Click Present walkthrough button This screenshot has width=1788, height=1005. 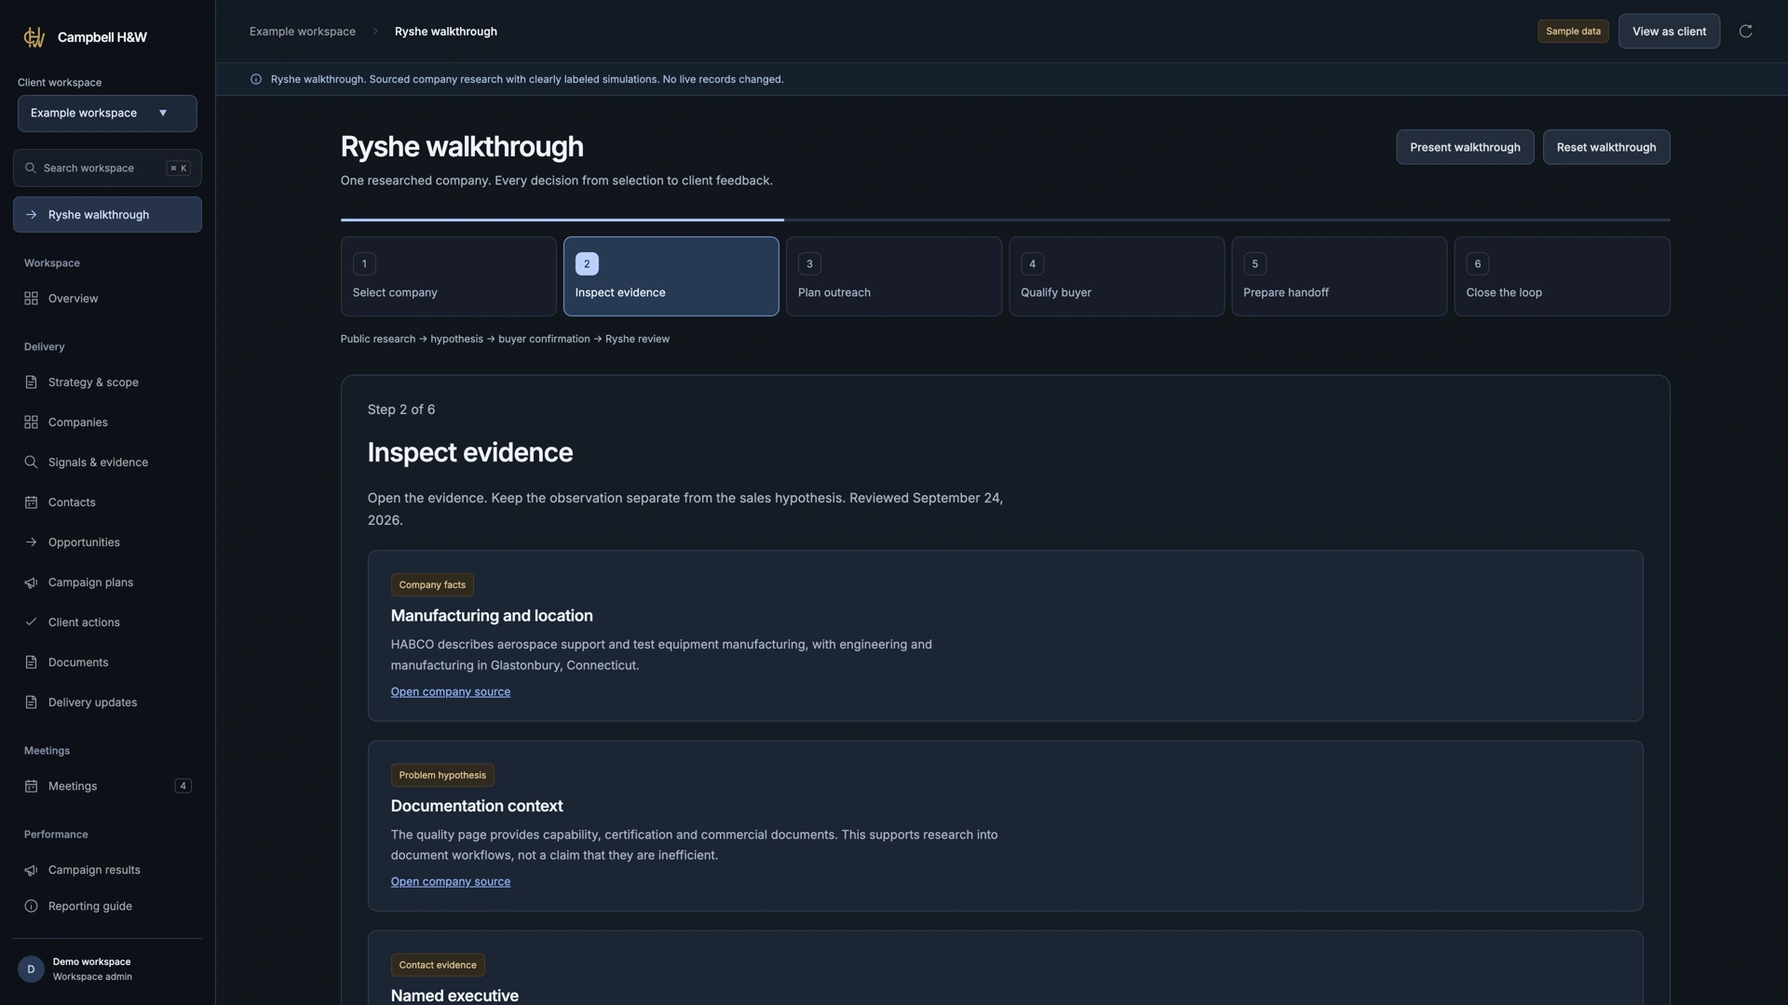click(x=1465, y=147)
